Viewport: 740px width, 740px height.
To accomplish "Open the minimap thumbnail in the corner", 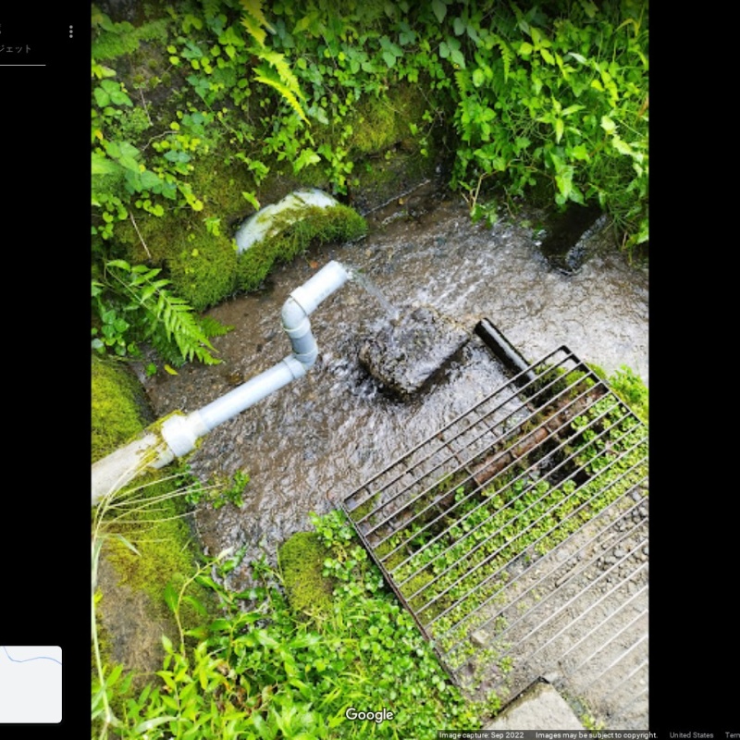I will (x=31, y=684).
